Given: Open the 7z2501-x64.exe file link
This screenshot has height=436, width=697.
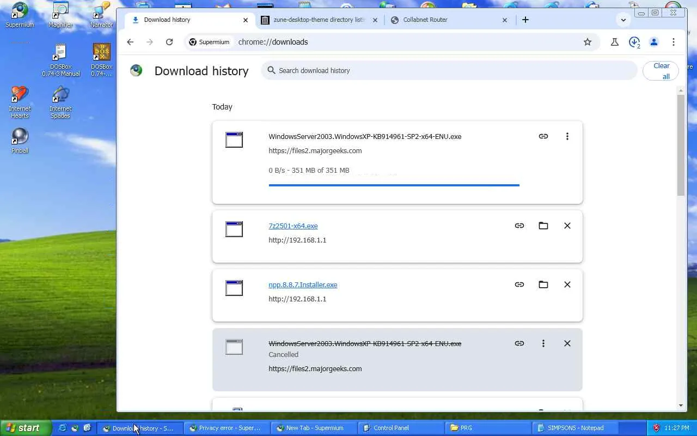Looking at the screenshot, I should (293, 226).
